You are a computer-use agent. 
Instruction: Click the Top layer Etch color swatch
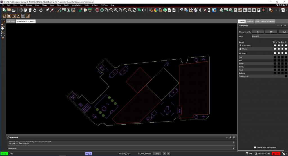click(x=275, y=57)
